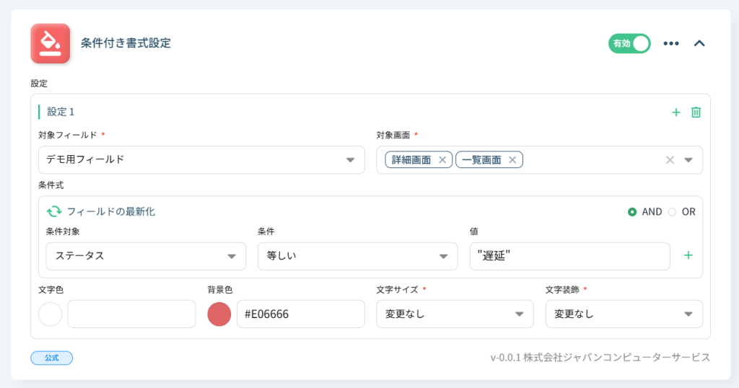This screenshot has height=388, width=739.
Task: Toggle the 有効 enable switch
Action: point(629,43)
